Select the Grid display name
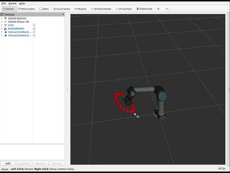The image size is (230, 173). click(11, 25)
